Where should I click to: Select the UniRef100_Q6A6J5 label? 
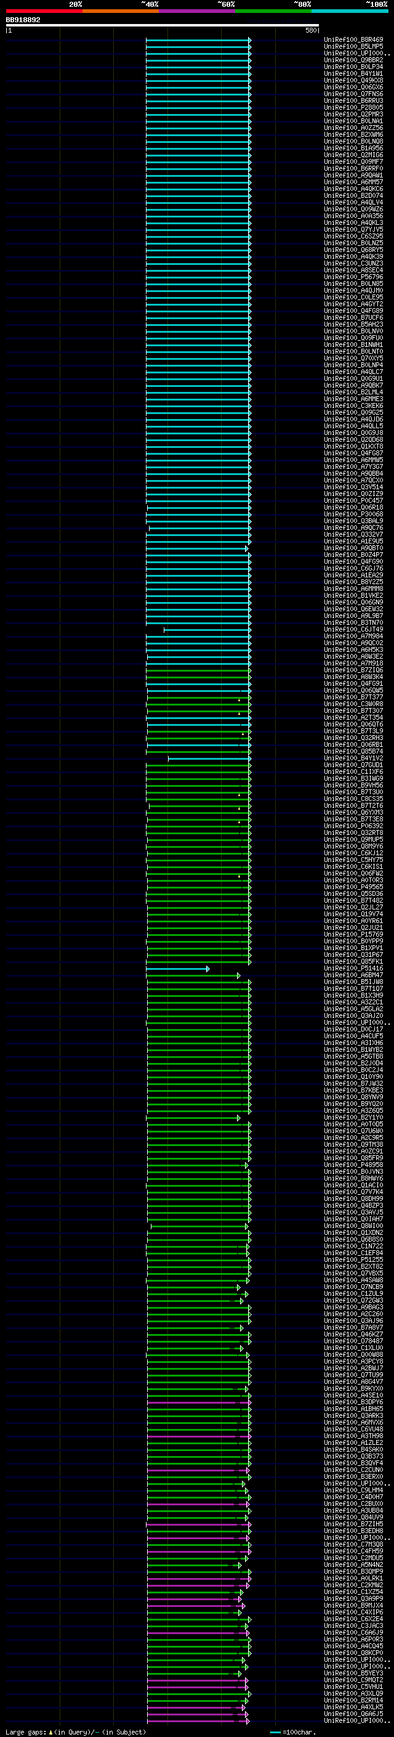(353, 1714)
